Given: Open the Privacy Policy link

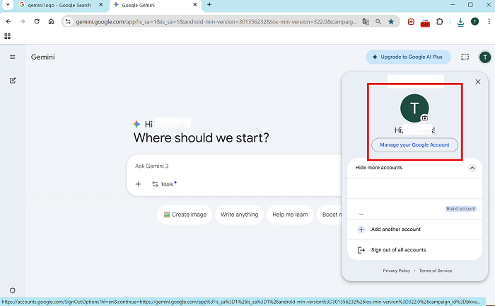Looking at the screenshot, I should pyautogui.click(x=396, y=271).
